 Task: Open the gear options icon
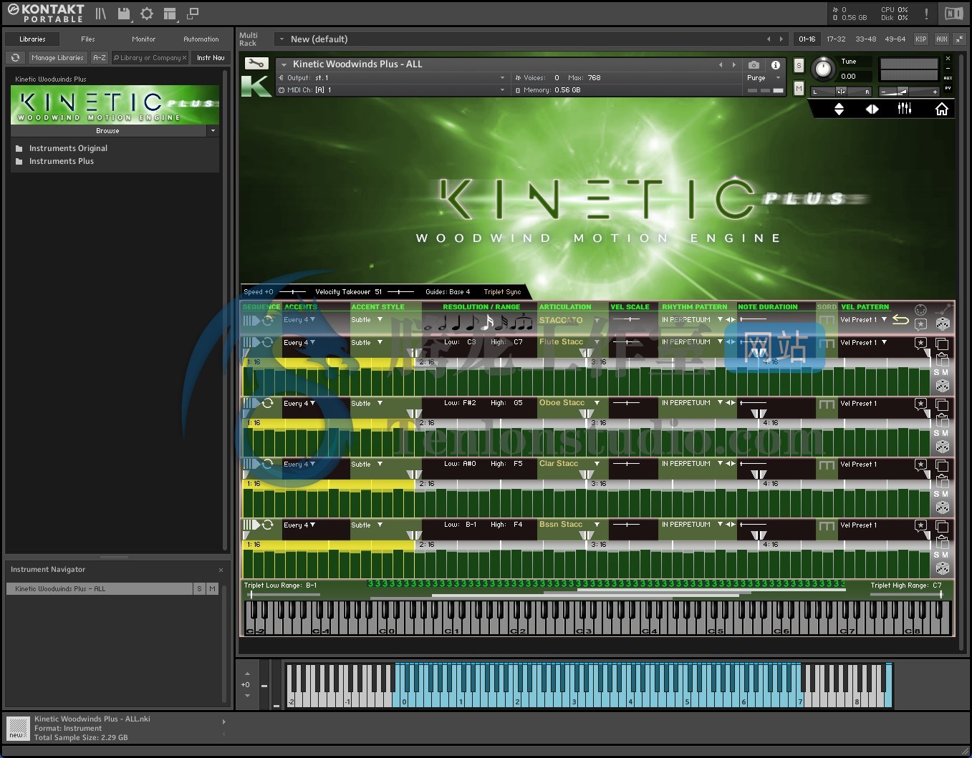coord(147,14)
